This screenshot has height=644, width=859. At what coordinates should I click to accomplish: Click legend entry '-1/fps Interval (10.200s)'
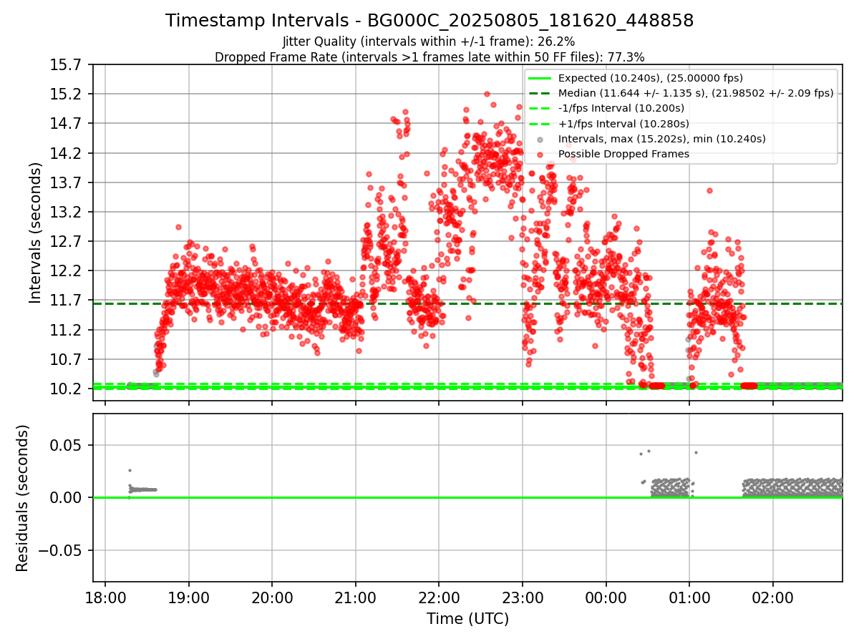pos(621,108)
